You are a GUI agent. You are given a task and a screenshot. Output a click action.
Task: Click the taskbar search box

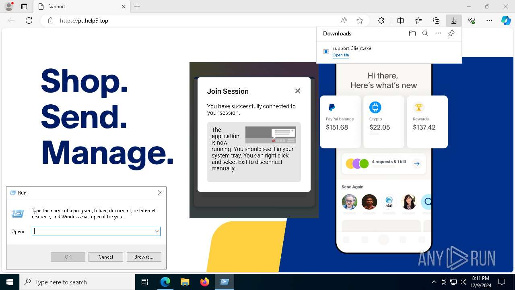[77, 282]
